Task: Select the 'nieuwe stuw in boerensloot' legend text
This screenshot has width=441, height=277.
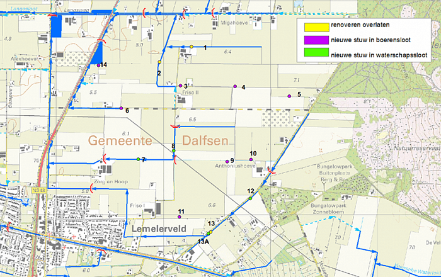Action: click(x=370, y=40)
